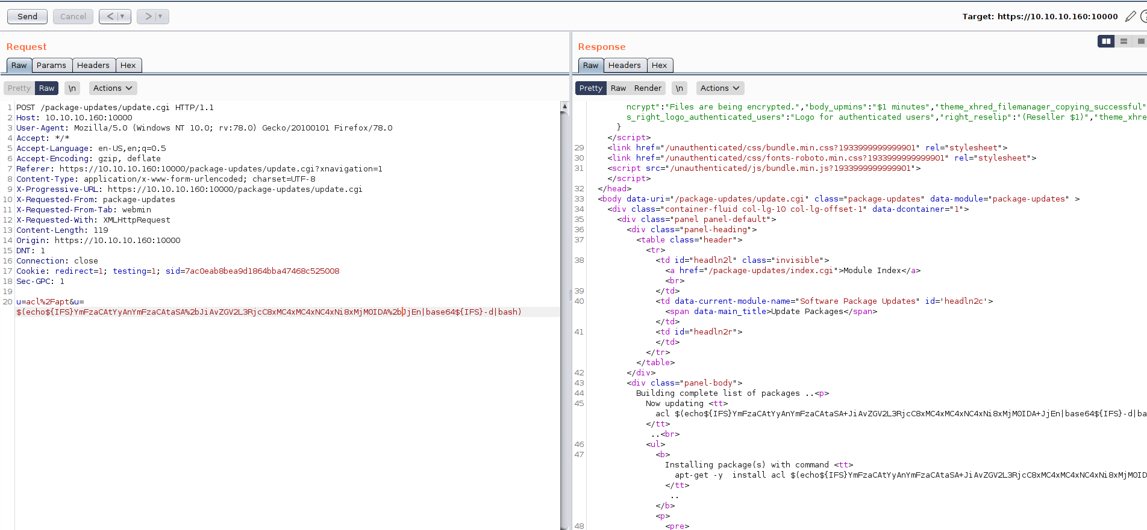Click the u=acl%2Fapt&u= body line
This screenshot has width=1147, height=530.
point(50,301)
